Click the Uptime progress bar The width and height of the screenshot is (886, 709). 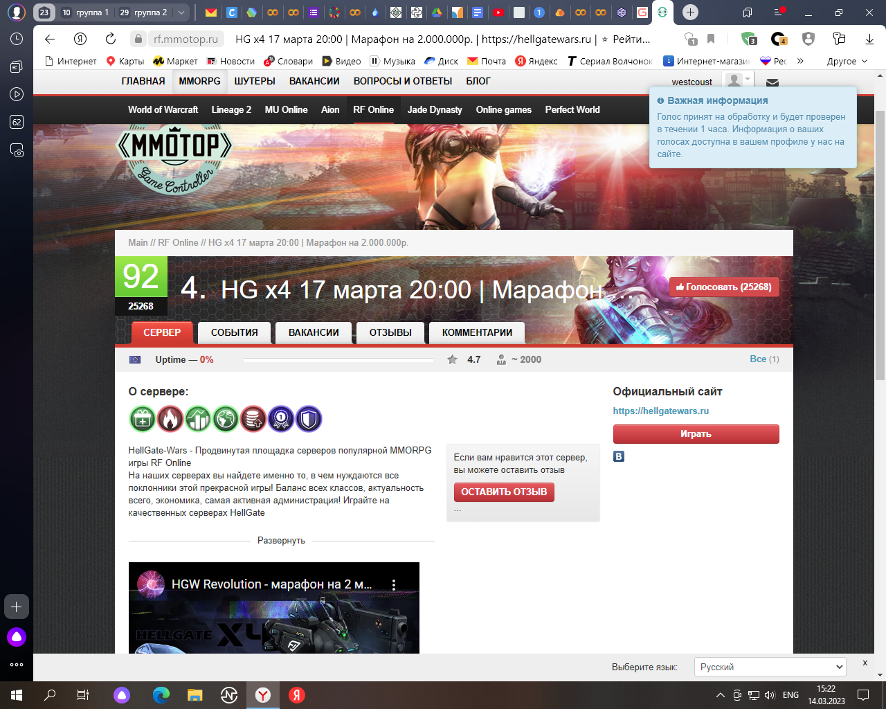(338, 360)
